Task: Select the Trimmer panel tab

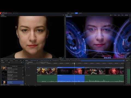Action: coord(3,15)
